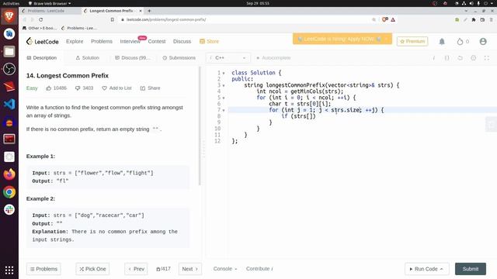Toggle Autocomplete in editor
The height and width of the screenshot is (279, 497).
[273, 58]
